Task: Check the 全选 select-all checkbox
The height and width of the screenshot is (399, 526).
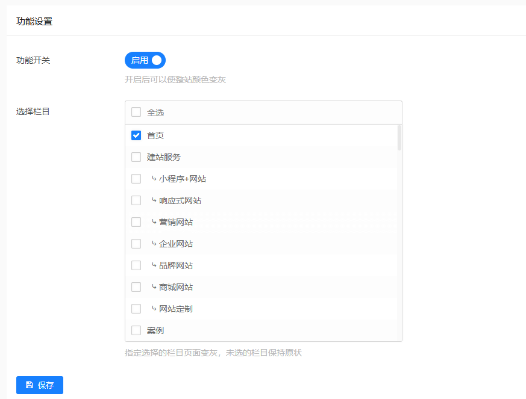Action: click(136, 112)
